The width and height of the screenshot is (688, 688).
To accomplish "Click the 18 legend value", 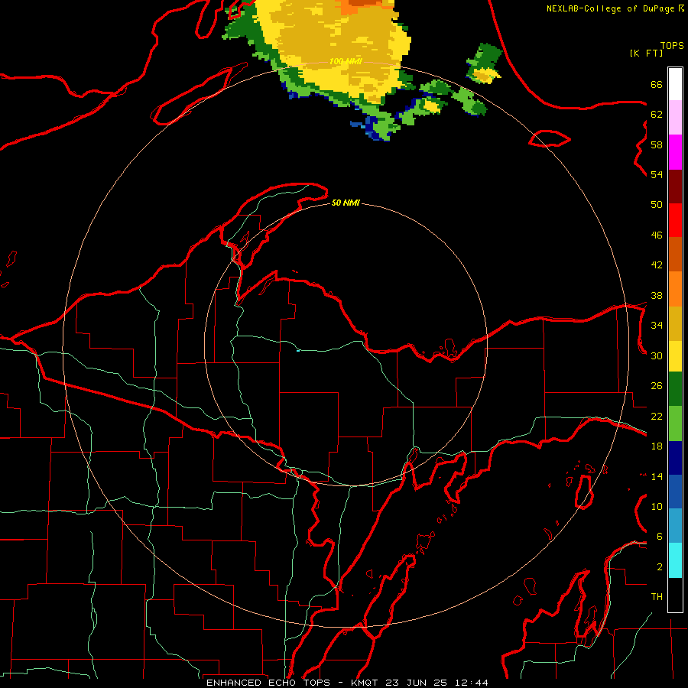I will [x=657, y=446].
